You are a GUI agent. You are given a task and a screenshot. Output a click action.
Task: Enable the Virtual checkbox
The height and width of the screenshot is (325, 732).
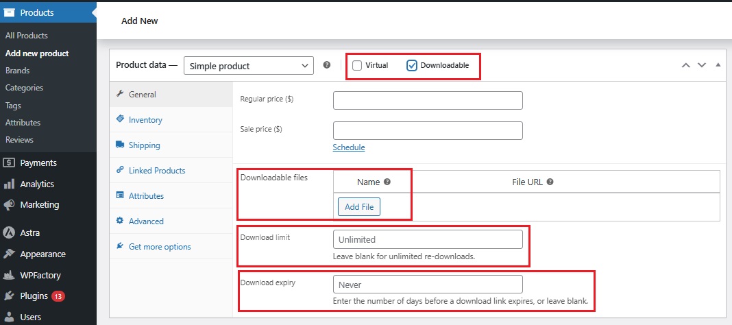click(x=357, y=65)
